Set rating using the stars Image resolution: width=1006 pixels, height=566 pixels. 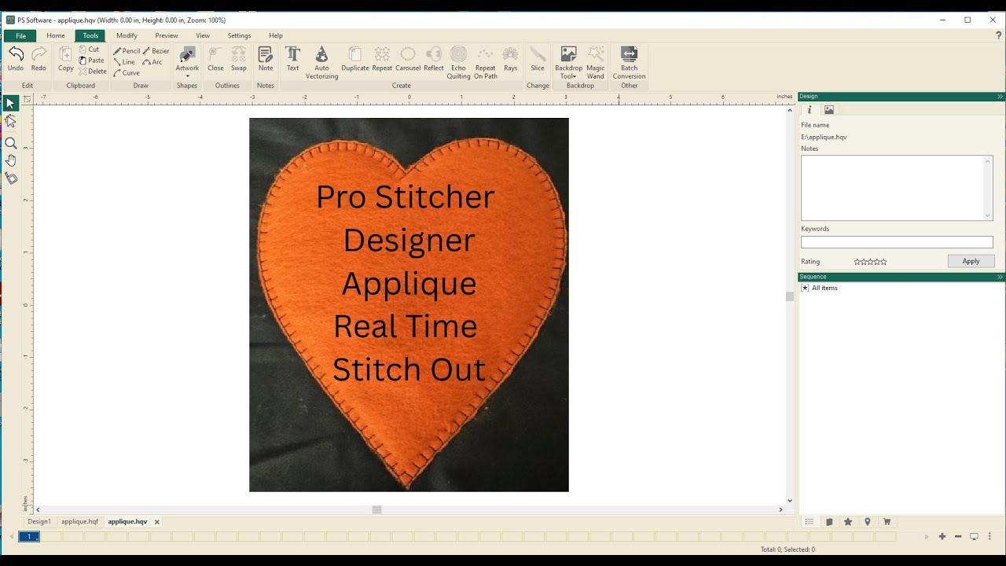(870, 262)
